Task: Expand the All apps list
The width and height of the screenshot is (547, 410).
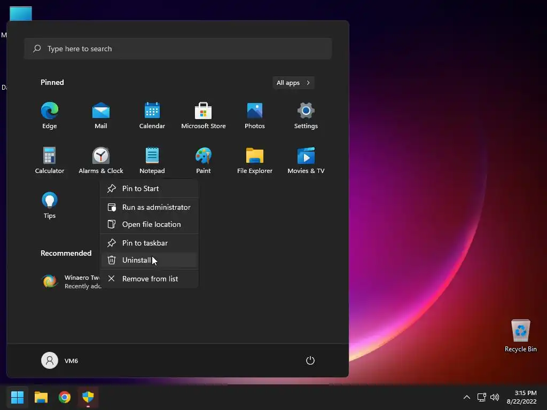Action: click(x=293, y=83)
